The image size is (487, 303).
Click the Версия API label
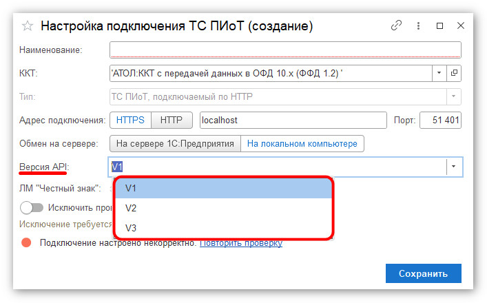click(44, 167)
